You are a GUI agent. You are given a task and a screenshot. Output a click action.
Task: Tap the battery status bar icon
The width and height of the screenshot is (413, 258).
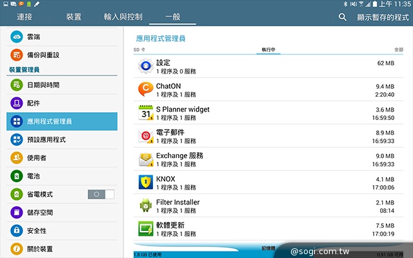coord(375,4)
